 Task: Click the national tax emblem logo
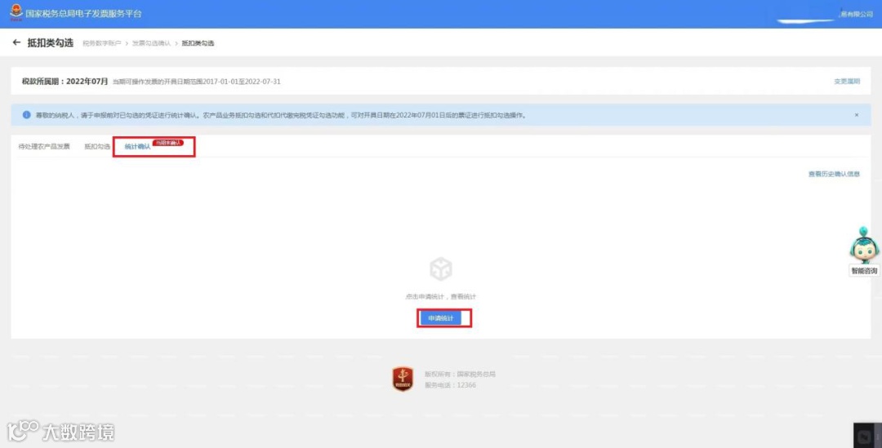click(16, 12)
